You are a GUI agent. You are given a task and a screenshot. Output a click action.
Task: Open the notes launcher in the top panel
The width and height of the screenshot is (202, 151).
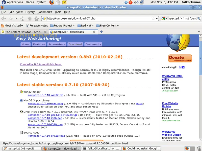(64, 2)
